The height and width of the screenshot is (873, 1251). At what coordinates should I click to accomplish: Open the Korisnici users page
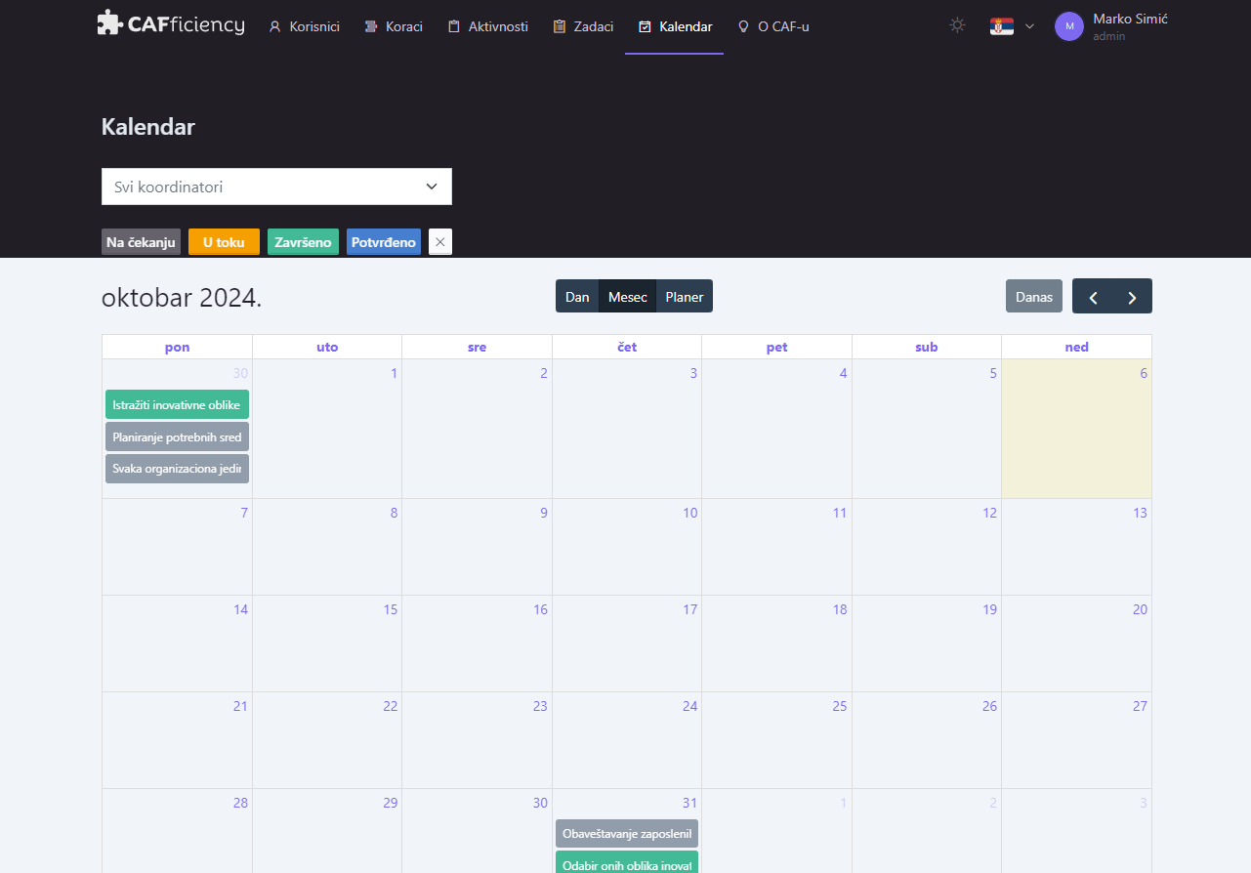[x=304, y=26]
